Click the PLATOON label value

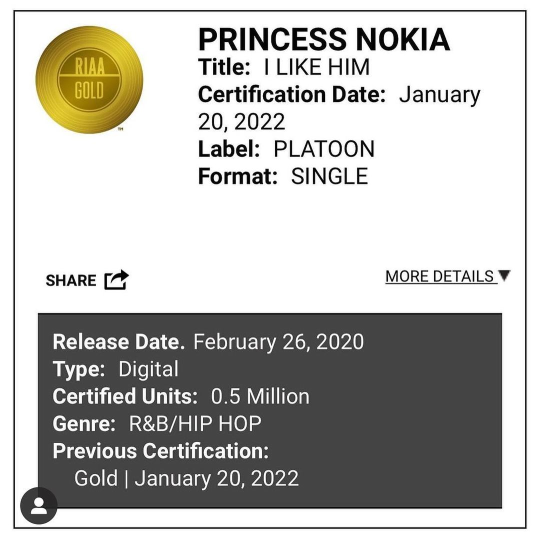pos(324,149)
